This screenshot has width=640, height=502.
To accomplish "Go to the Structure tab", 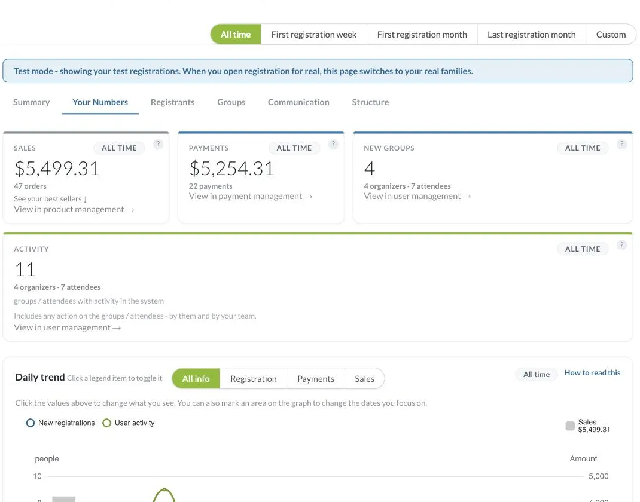I will 370,102.
